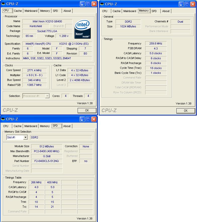Screen dimensions: 197x222
Task: Click the Trc value '21' in timings table
Action: pyautogui.click(x=53, y=207)
